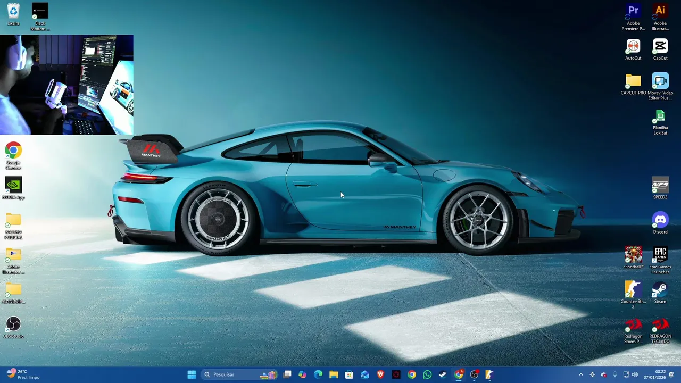Expand the hidden system tray icons

click(580, 374)
